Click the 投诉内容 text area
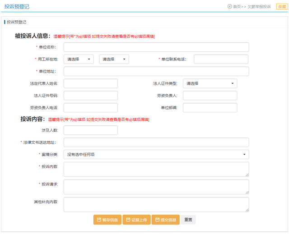This screenshot has height=234, width=289. click(156, 170)
